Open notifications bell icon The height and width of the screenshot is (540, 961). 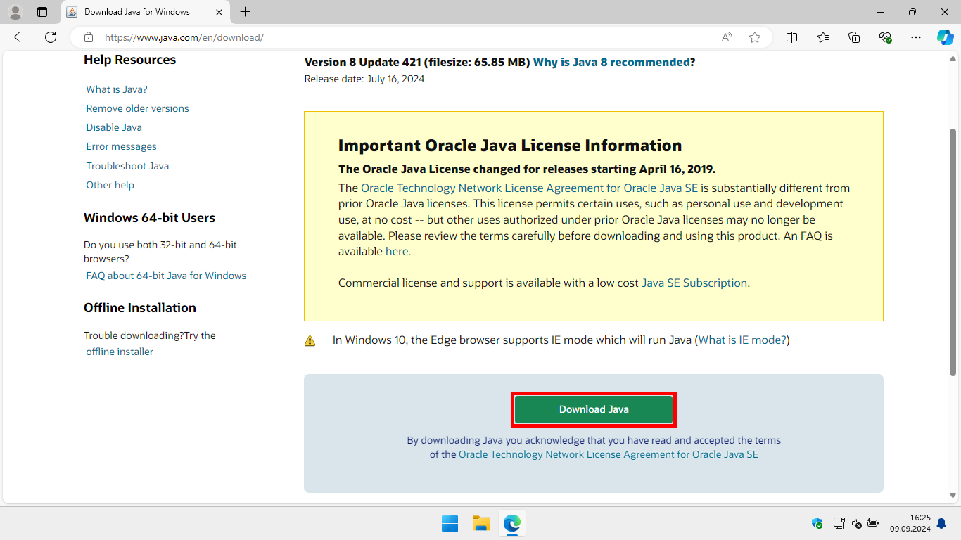941,523
